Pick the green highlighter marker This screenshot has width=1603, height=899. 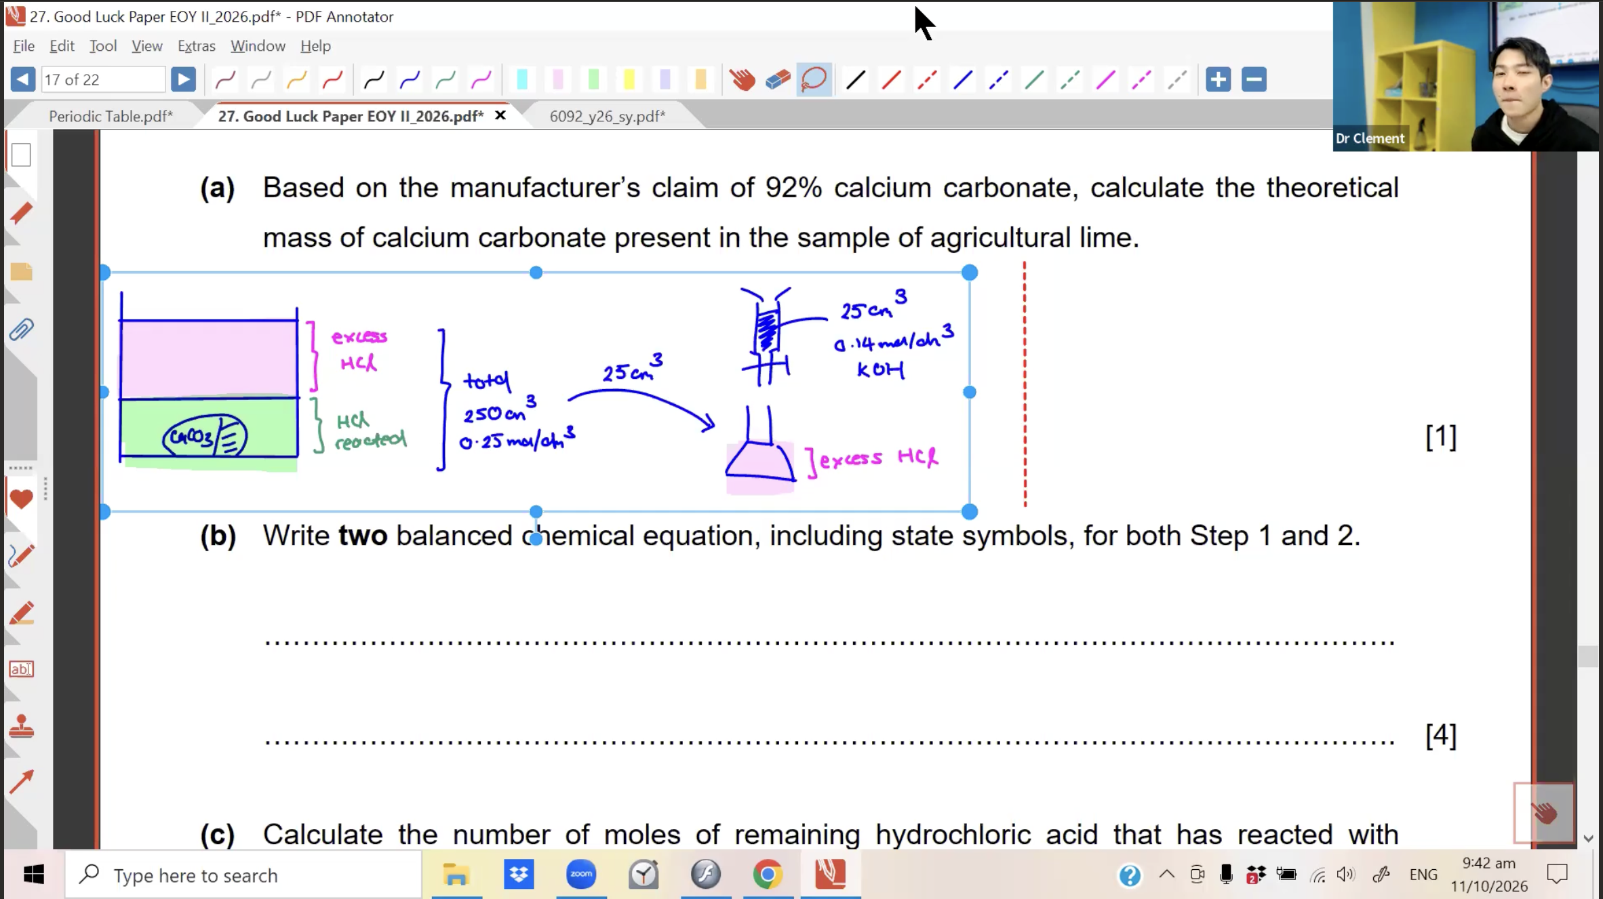coord(594,80)
